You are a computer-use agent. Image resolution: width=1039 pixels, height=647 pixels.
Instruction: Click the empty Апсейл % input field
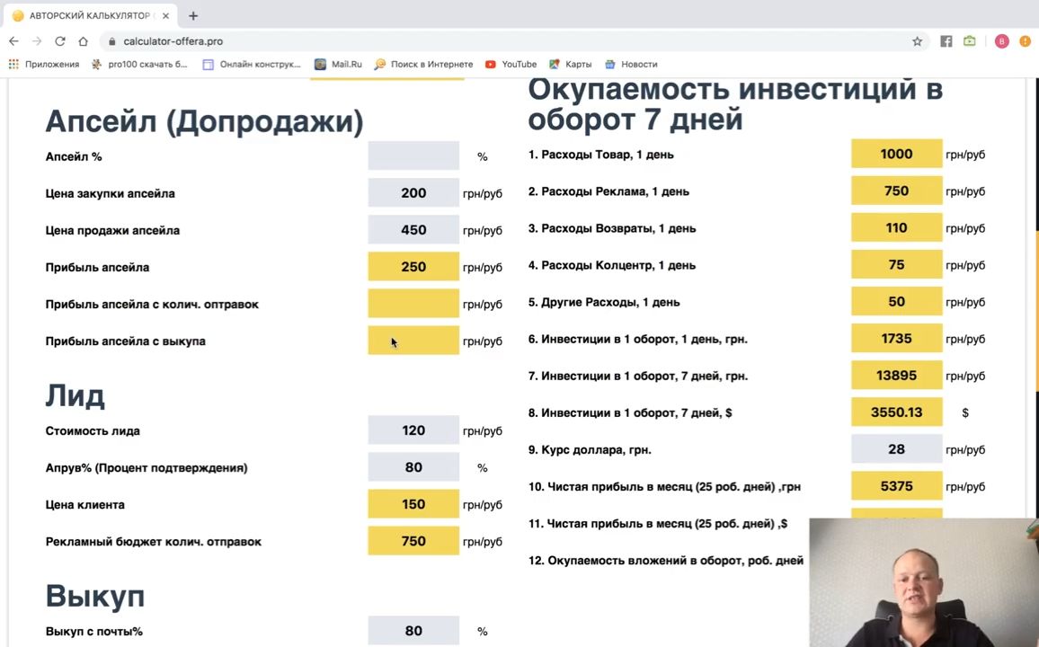pyautogui.click(x=413, y=156)
